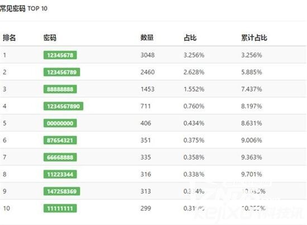
Task: Select the count cell showing 3048
Action: [147, 55]
